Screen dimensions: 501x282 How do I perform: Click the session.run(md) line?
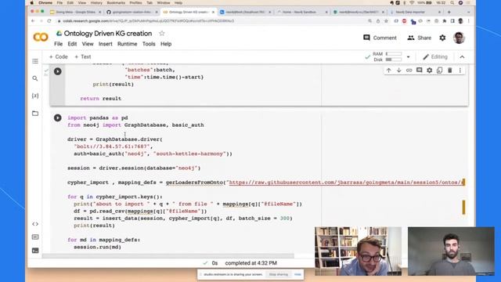click(97, 247)
